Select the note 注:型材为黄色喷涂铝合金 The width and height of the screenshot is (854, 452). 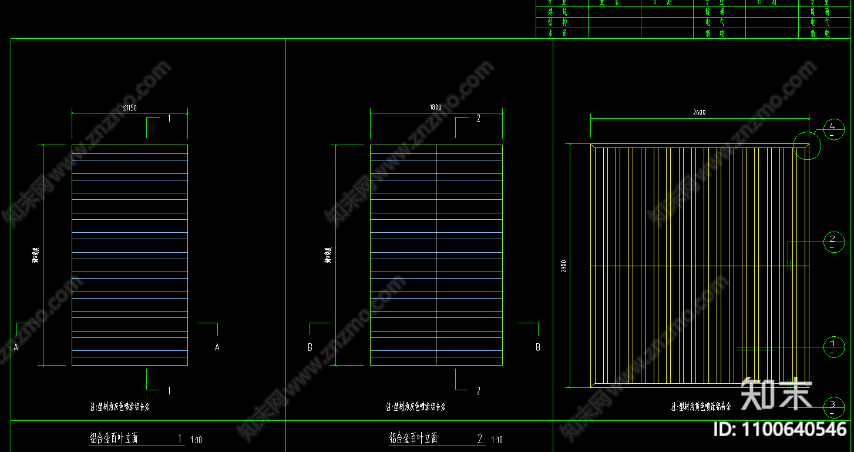coord(701,406)
